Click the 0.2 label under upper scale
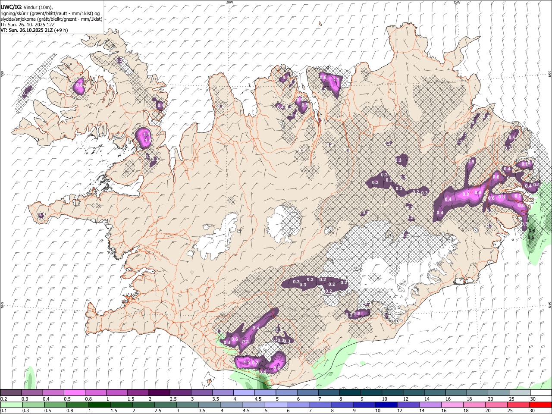Screen dimensions: 552x414 3,399
